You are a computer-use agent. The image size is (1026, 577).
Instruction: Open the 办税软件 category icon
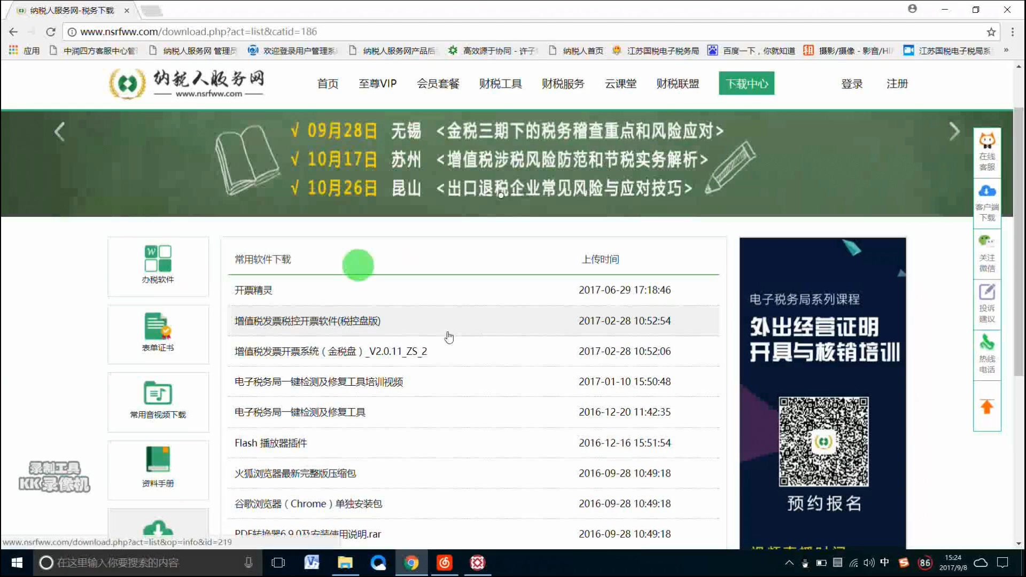pyautogui.click(x=158, y=266)
